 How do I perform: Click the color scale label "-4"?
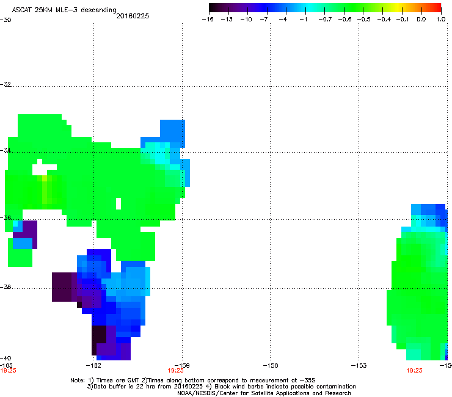click(283, 20)
